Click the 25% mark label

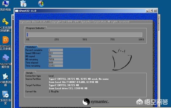[x=57, y=39]
